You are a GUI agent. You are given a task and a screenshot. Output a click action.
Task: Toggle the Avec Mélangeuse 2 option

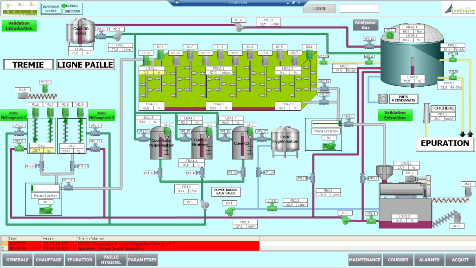point(102,115)
